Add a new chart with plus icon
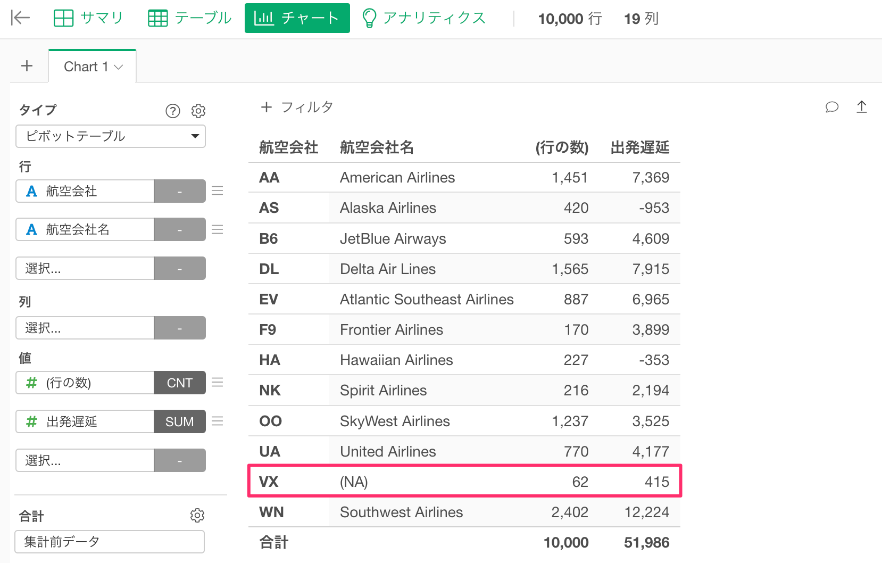Screen dimensions: 882x563 point(27,66)
